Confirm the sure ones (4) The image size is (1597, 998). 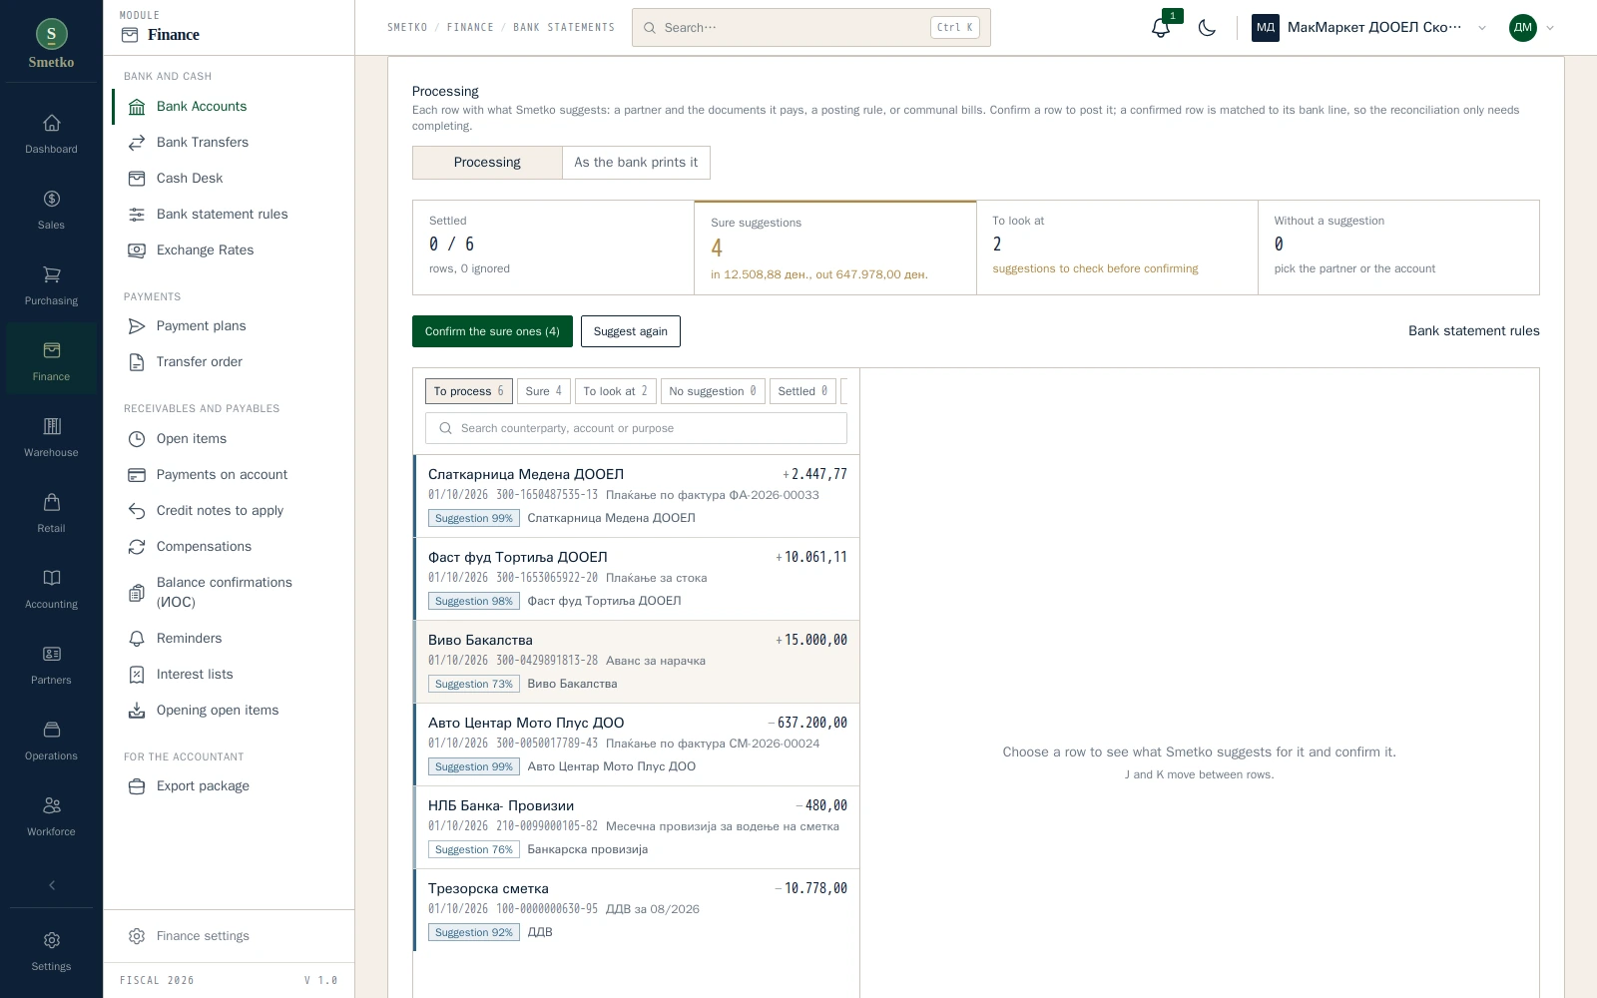492,331
